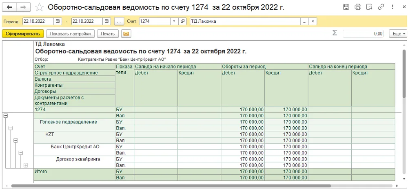Click the Итого БУ credit turnover 170 000,00
The image size is (408, 189).
(x=286, y=171)
